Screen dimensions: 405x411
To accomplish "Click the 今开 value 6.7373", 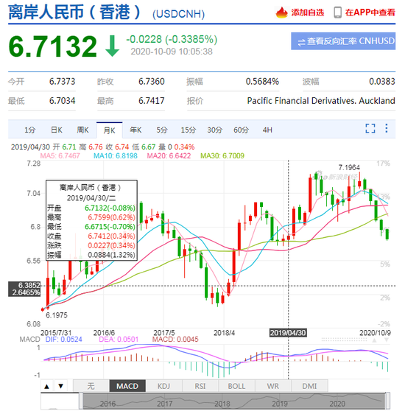I will pos(63,82).
